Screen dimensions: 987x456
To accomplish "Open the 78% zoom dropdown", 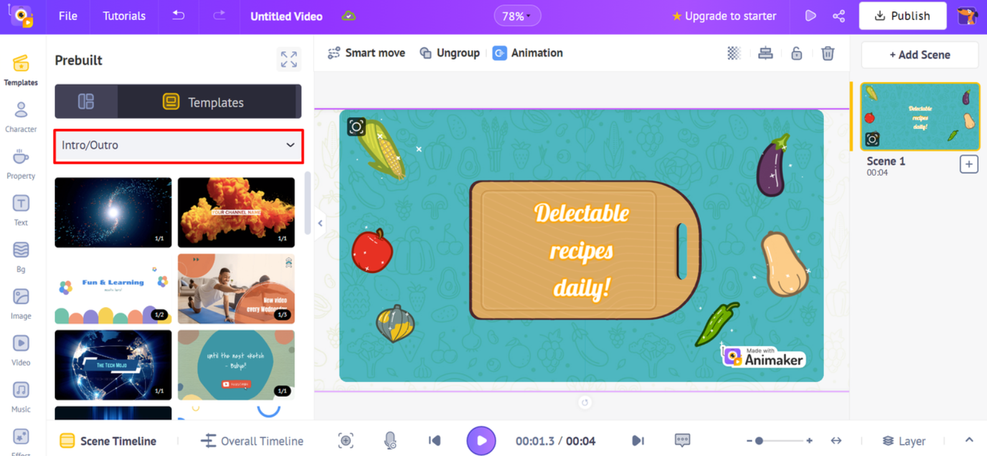I will tap(517, 16).
